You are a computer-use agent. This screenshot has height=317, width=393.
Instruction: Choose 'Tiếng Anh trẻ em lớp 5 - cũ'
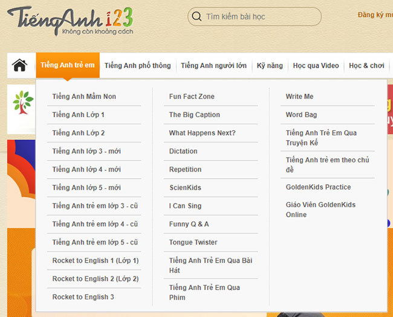(x=95, y=242)
